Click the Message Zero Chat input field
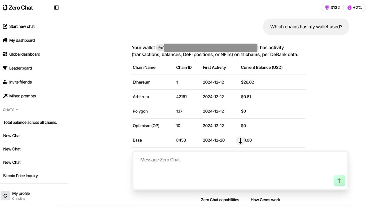368x207 pixels. click(240, 170)
